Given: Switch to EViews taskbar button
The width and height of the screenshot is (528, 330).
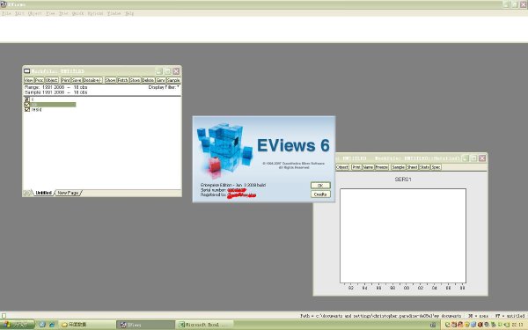Looking at the screenshot, I should click(x=145, y=325).
